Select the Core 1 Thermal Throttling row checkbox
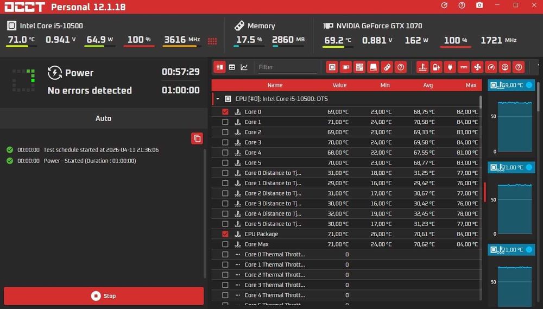The height and width of the screenshot is (309, 543). click(225, 264)
